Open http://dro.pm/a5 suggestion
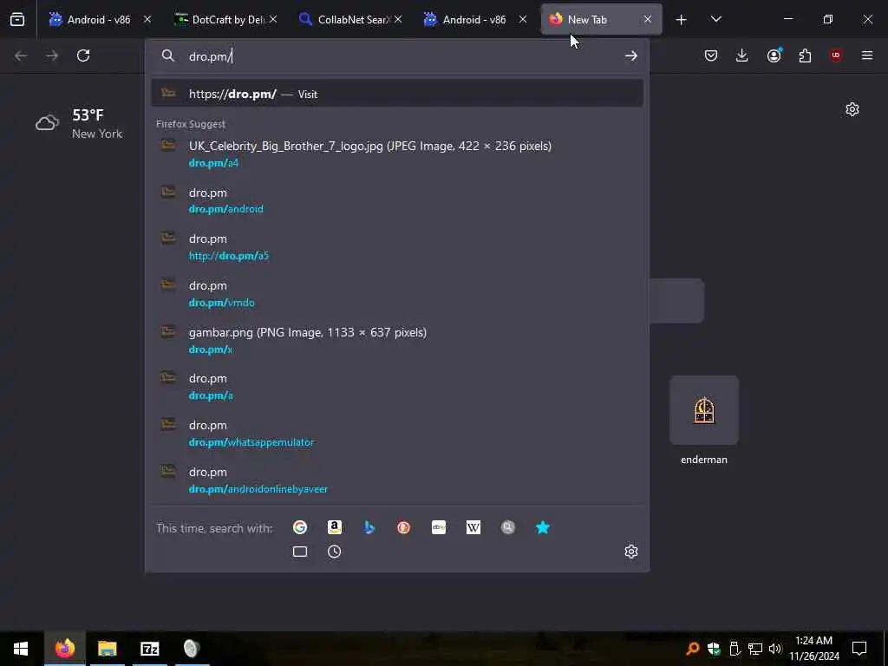Viewport: 888px width, 666px height. coord(397,247)
